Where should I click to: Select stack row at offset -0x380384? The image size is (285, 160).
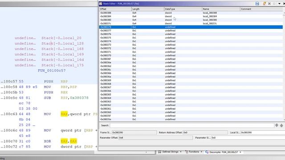click(191, 16)
